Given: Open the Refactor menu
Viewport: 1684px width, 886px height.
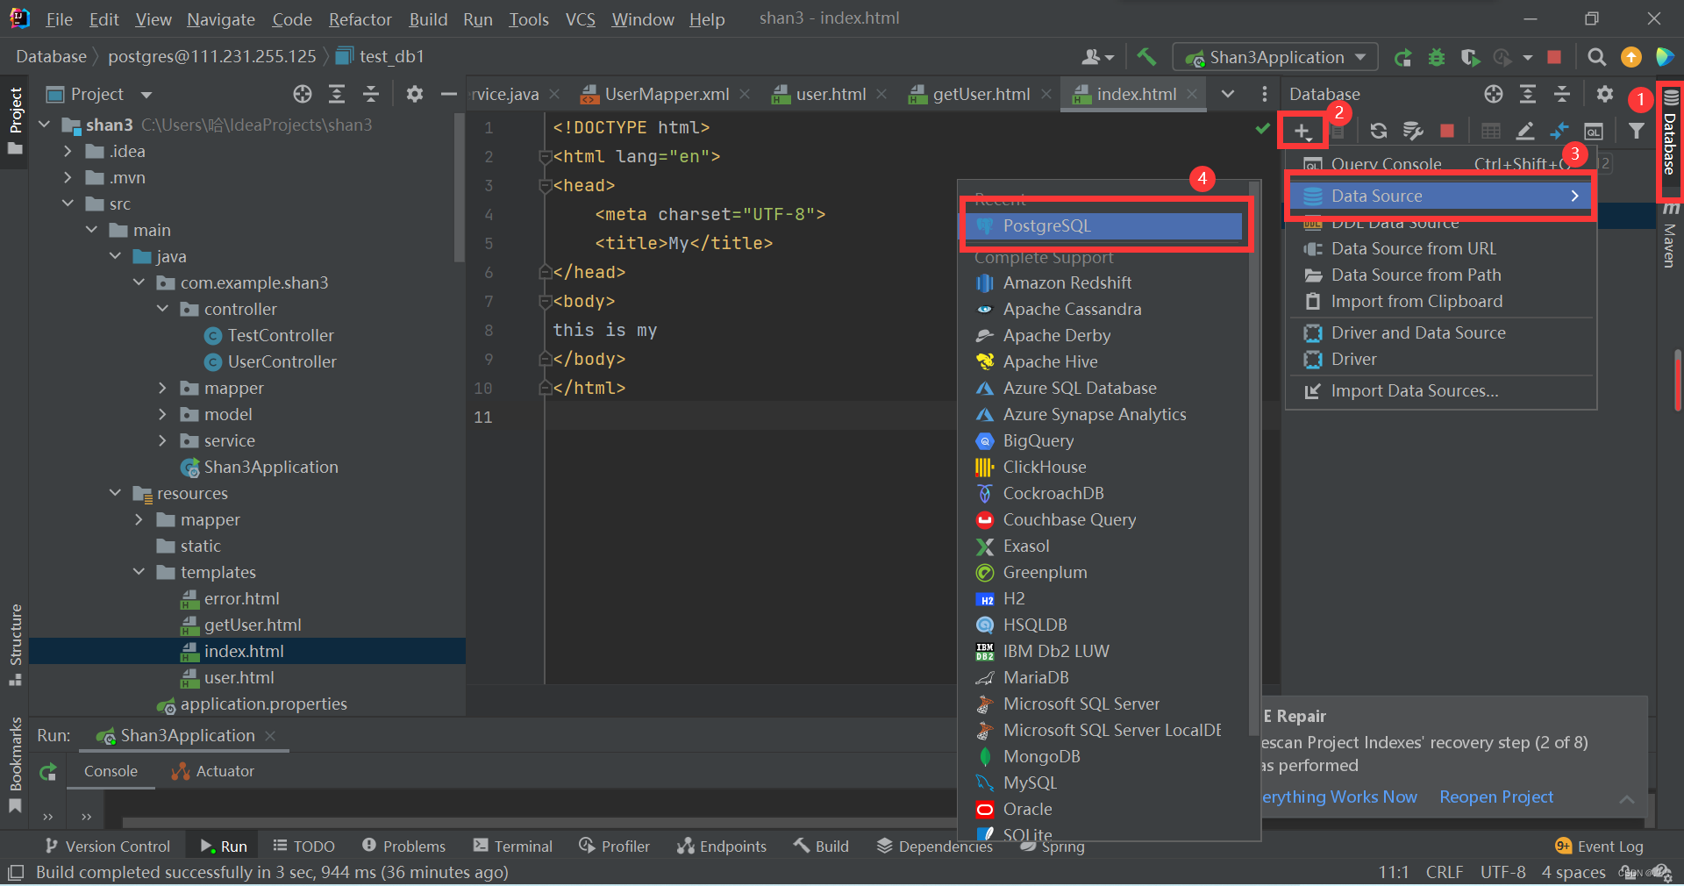Looking at the screenshot, I should [360, 19].
